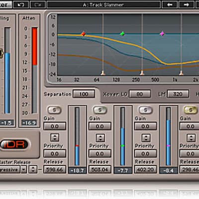Click the third band up-down stepper
Viewport: 199px width, 199px height.
tap(146, 138)
